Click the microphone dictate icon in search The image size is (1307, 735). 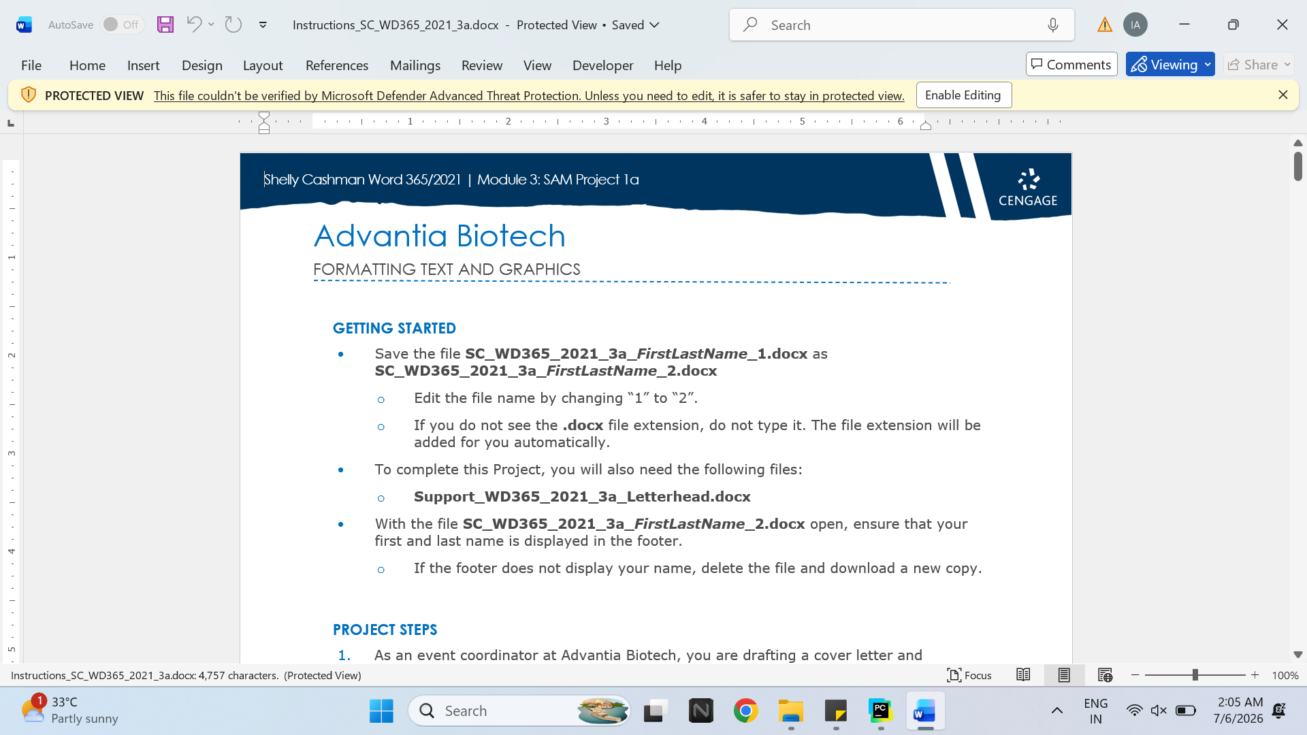click(1053, 25)
